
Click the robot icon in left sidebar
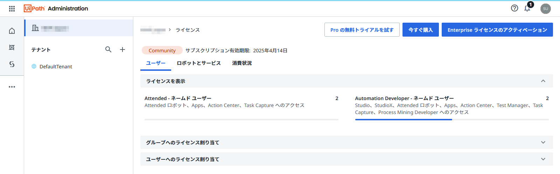pos(12,47)
